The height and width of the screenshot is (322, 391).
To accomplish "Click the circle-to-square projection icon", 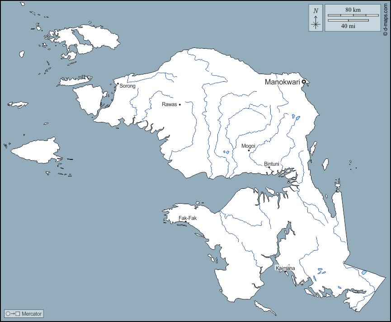I will (13, 313).
